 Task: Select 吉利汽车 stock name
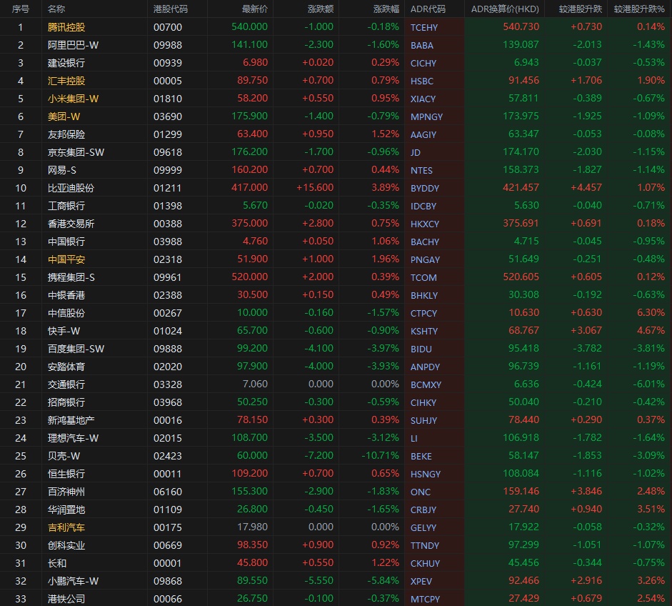tap(66, 527)
